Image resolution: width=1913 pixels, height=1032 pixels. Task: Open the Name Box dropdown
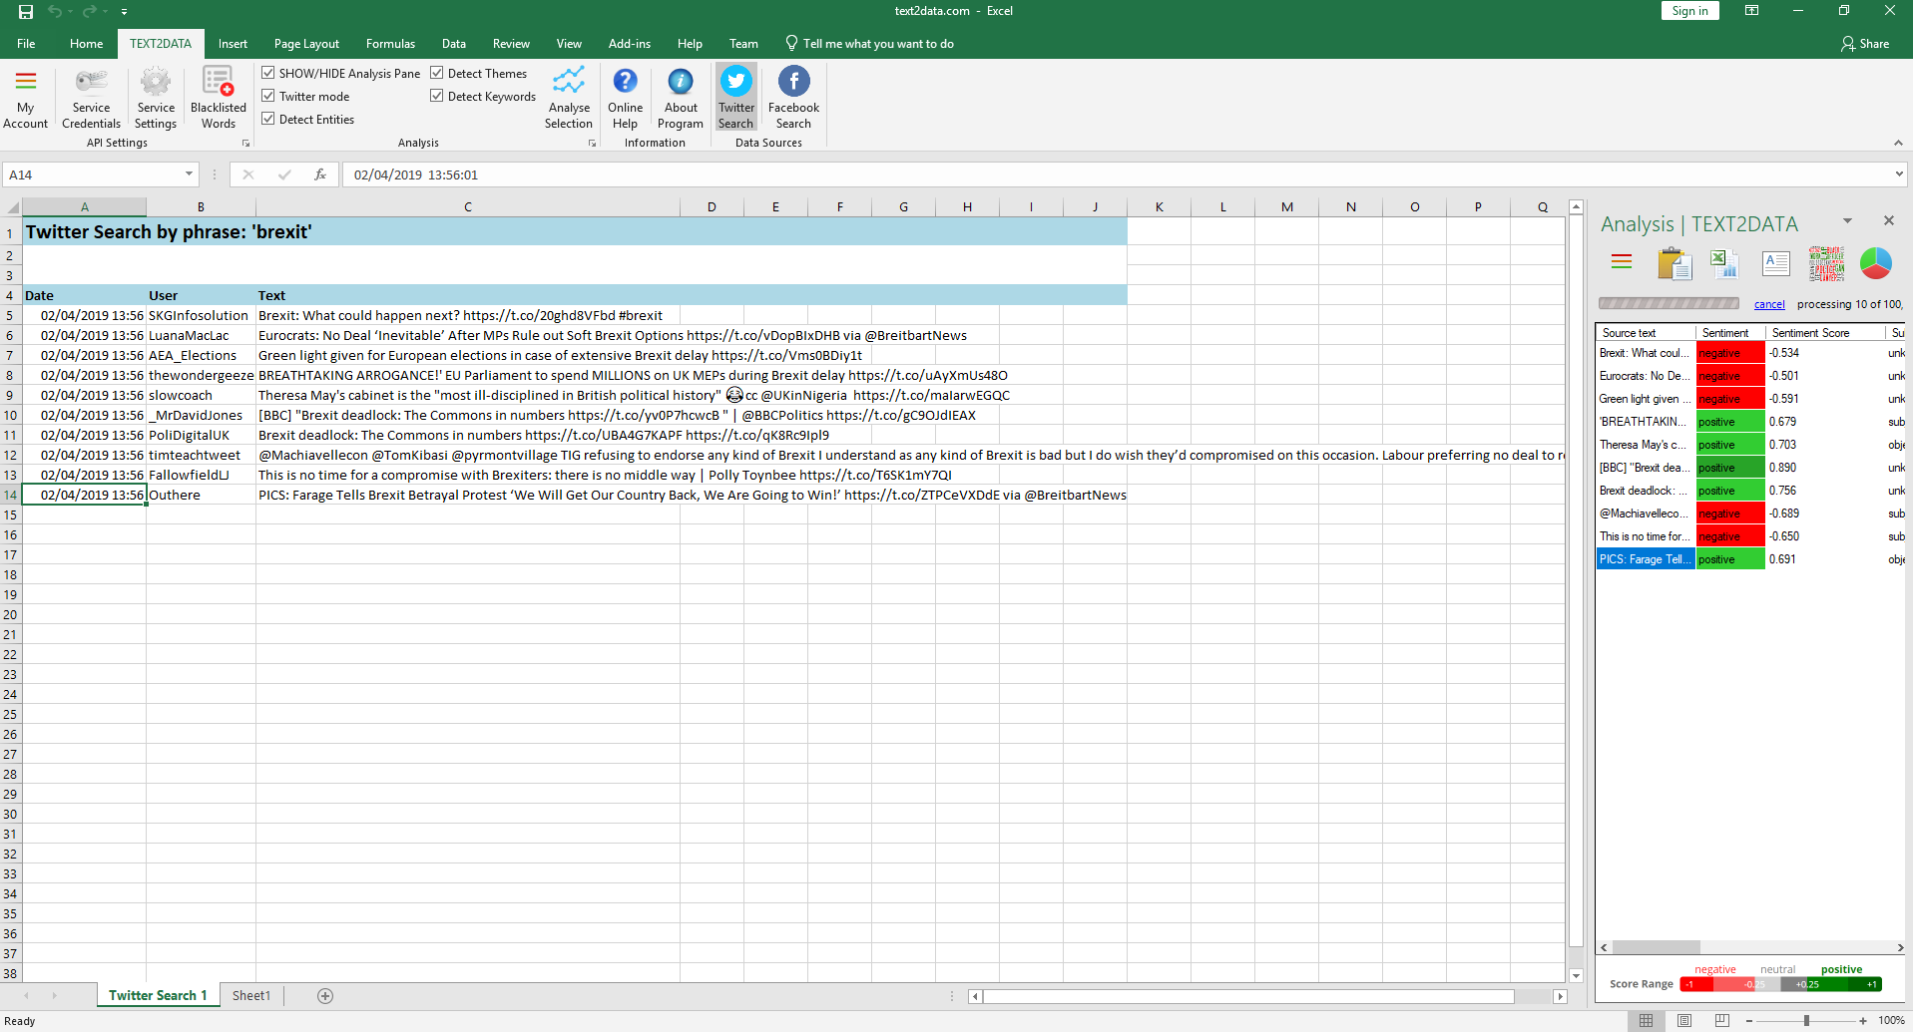click(189, 174)
